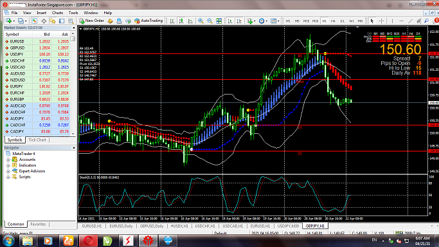
Task: Switch timeframe to M1
Action: click(x=288, y=21)
